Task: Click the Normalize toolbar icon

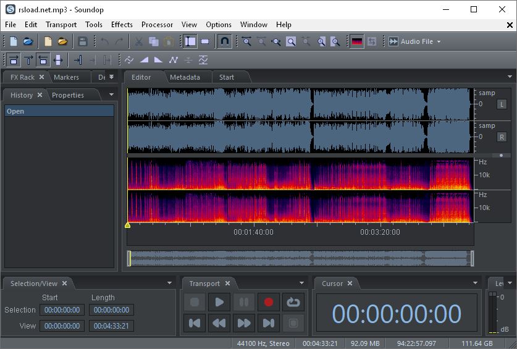Action: click(x=203, y=60)
